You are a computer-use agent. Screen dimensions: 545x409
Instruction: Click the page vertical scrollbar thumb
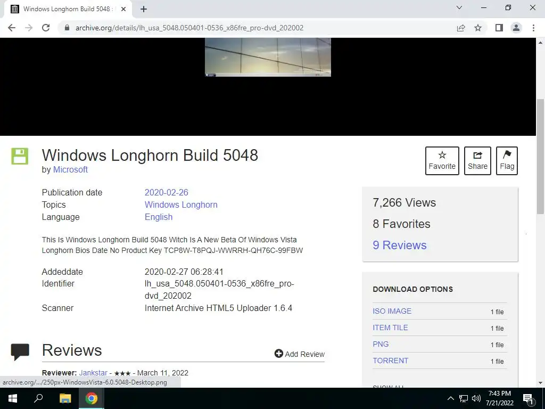click(x=540, y=156)
